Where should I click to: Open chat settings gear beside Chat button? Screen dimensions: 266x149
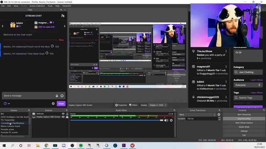53,103
